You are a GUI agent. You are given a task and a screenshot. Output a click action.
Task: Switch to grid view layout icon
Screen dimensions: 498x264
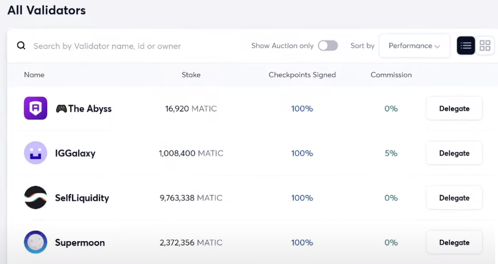pyautogui.click(x=485, y=45)
